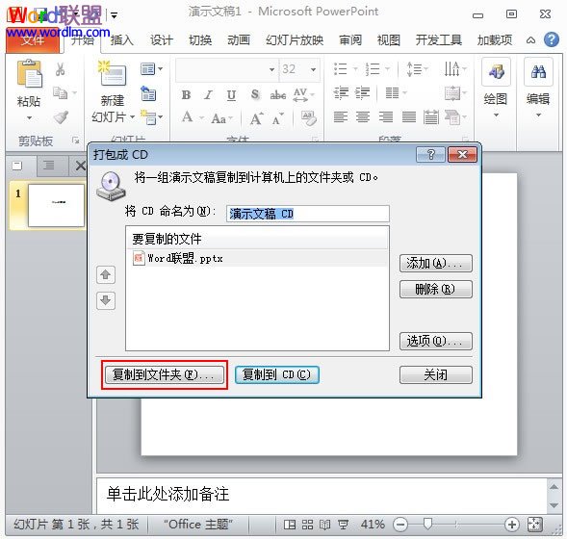Image resolution: width=567 pixels, height=539 pixels.
Task: Click the decrease indent icon
Action: 341,93
